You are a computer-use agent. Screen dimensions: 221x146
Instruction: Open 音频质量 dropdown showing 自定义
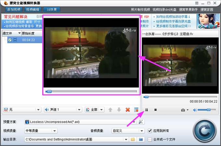(128, 131)
